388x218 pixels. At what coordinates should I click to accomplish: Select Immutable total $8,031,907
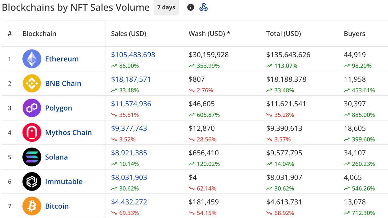pyautogui.click(x=284, y=178)
